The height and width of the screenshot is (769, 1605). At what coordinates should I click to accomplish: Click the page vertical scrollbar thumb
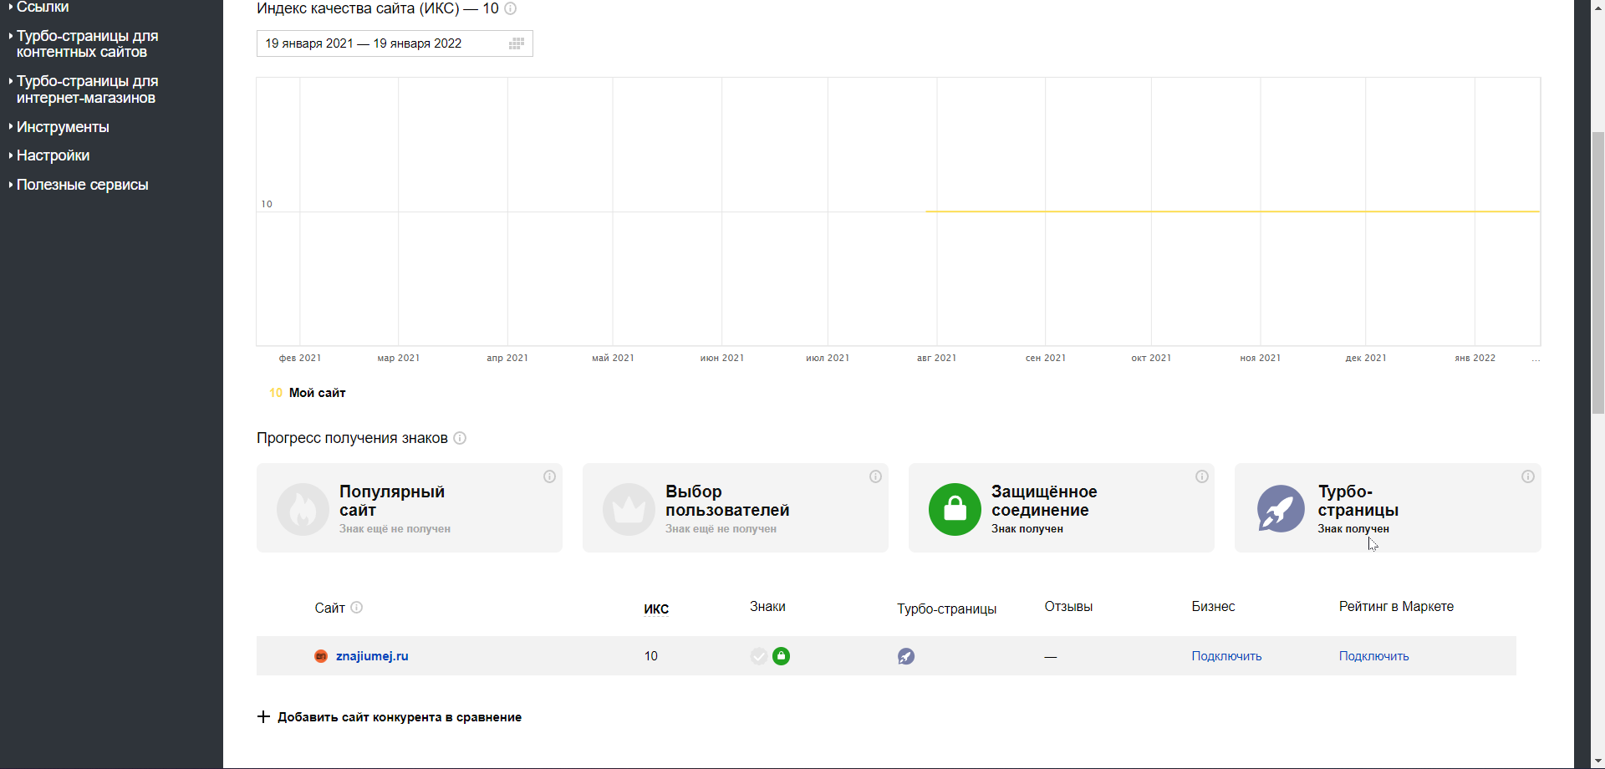click(x=1597, y=272)
